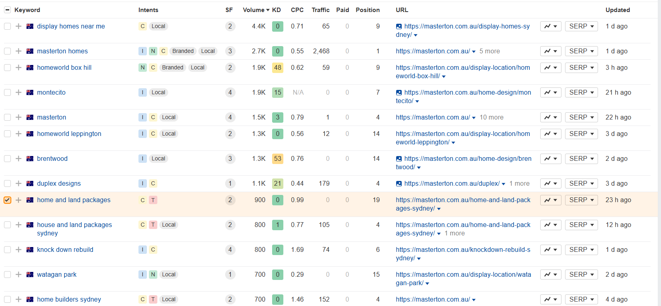661x306 pixels.
Task: Open the trend chart icon for 'masterton homes'
Action: coord(550,51)
